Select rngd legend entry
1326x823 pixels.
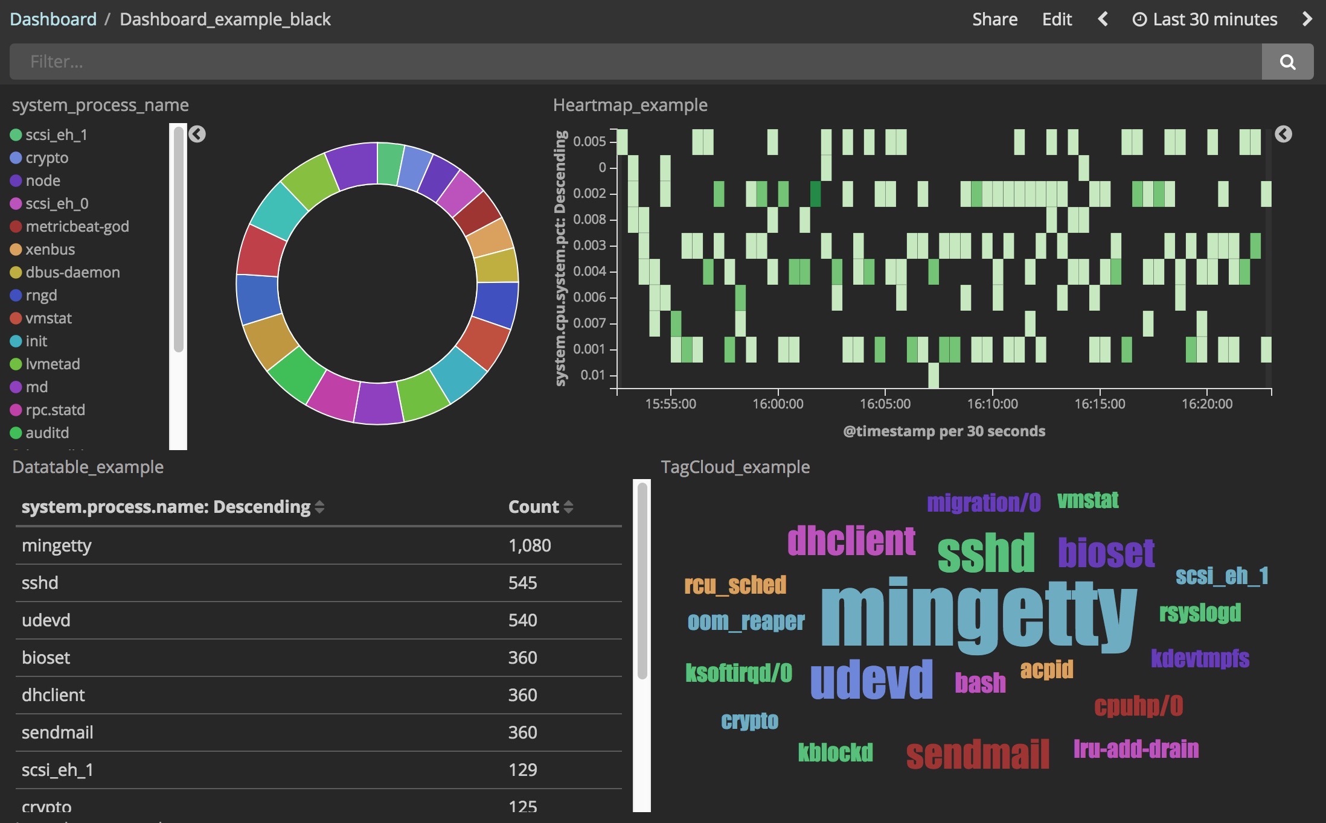pyautogui.click(x=33, y=295)
